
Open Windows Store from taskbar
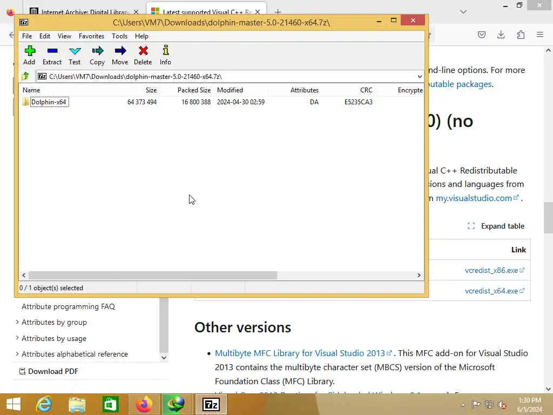click(x=110, y=404)
